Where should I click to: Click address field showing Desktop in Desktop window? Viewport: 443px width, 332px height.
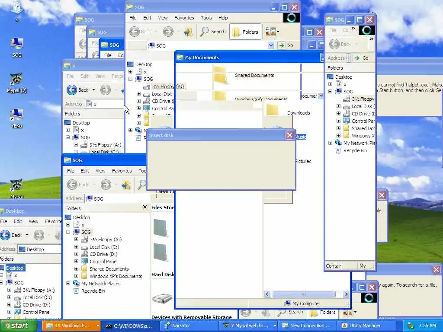point(39,249)
